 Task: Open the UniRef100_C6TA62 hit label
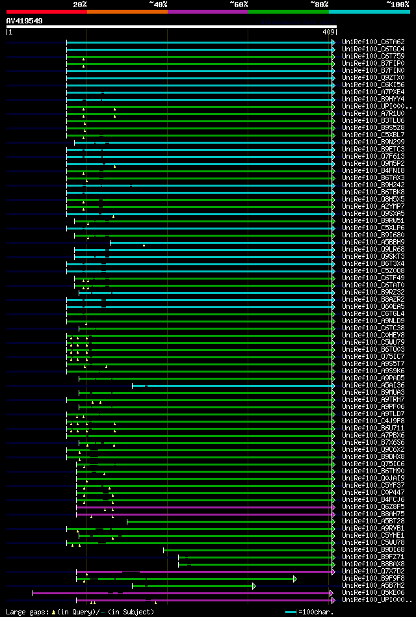[x=374, y=42]
